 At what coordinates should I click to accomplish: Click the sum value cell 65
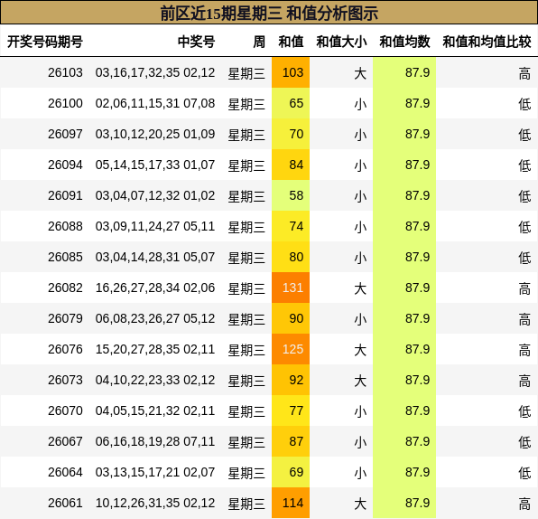pyautogui.click(x=291, y=103)
